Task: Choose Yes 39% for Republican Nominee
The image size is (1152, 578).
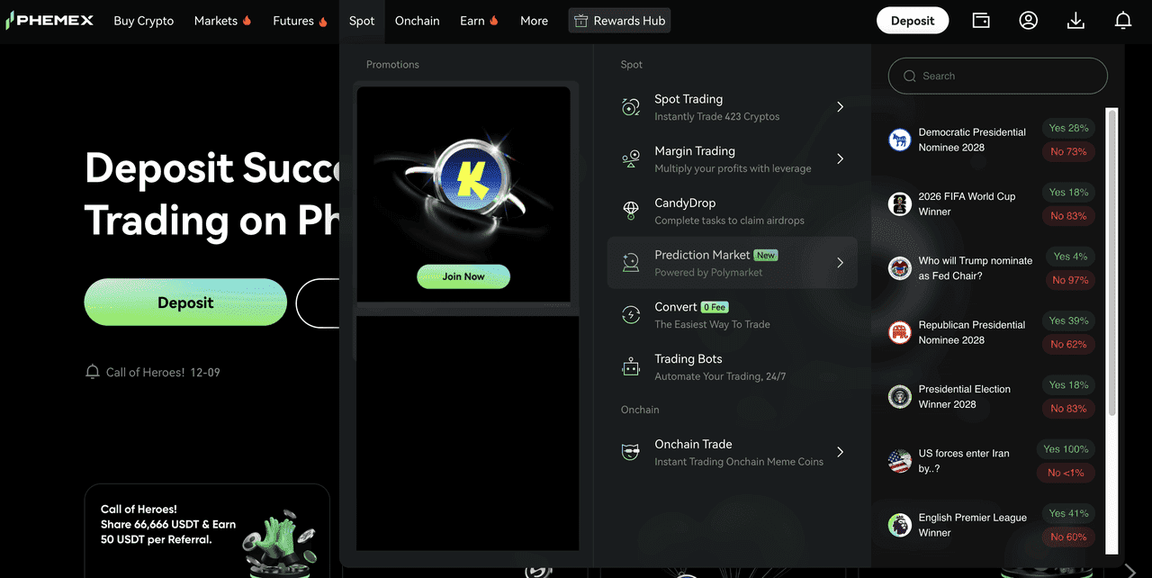Action: (1068, 321)
